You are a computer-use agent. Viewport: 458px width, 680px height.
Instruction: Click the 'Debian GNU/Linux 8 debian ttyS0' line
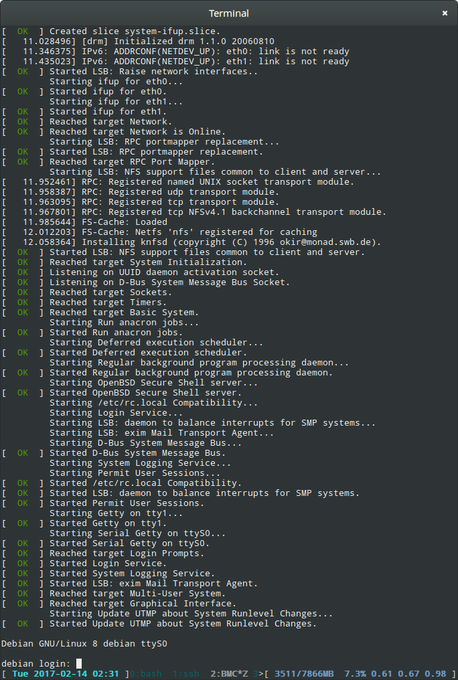pos(84,644)
